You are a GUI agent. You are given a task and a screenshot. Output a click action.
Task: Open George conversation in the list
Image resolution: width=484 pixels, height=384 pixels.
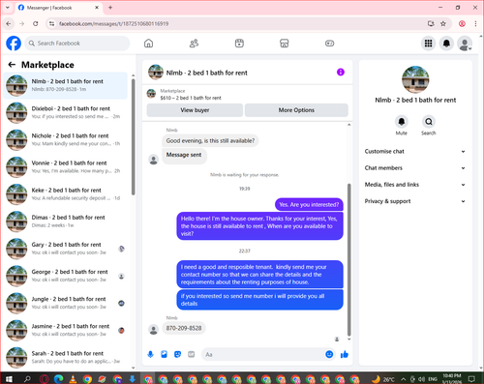(x=66, y=276)
